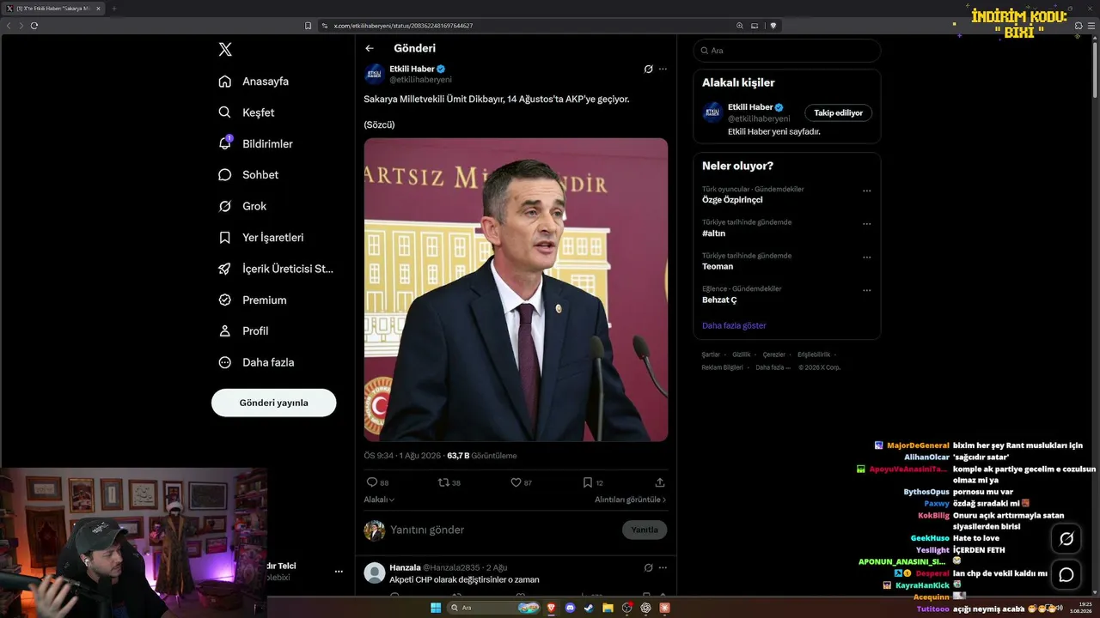The width and height of the screenshot is (1100, 618).
Task: Open Reklam Bilgileri footer link
Action: pyautogui.click(x=722, y=367)
